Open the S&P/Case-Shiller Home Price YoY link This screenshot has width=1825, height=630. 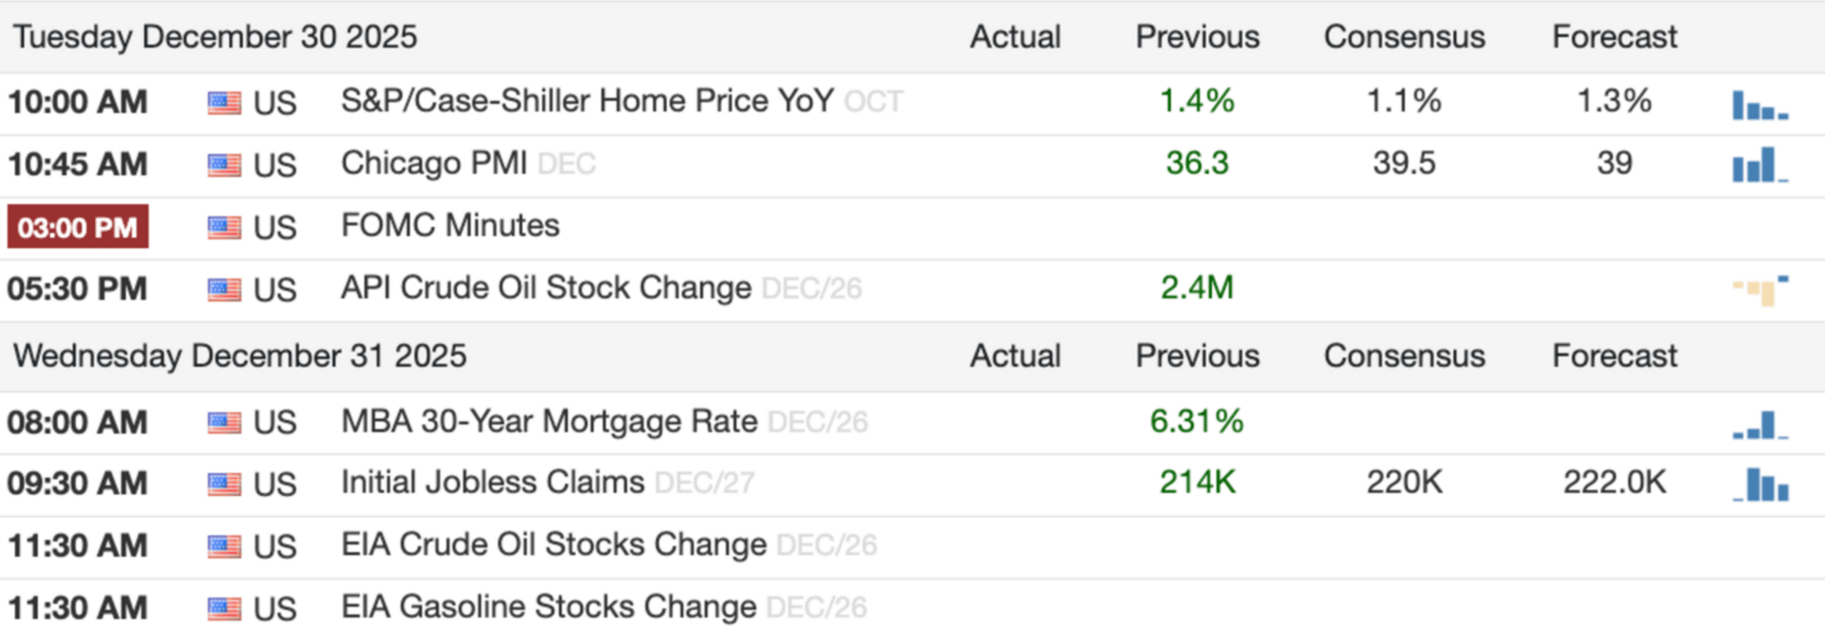587,101
